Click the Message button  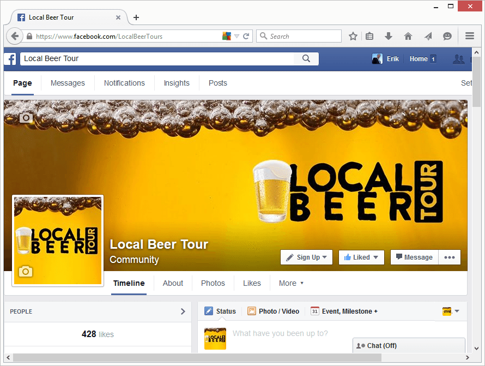point(415,257)
